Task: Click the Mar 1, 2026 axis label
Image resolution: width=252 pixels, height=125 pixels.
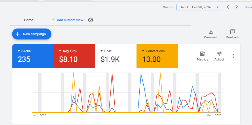Action: pos(214,115)
